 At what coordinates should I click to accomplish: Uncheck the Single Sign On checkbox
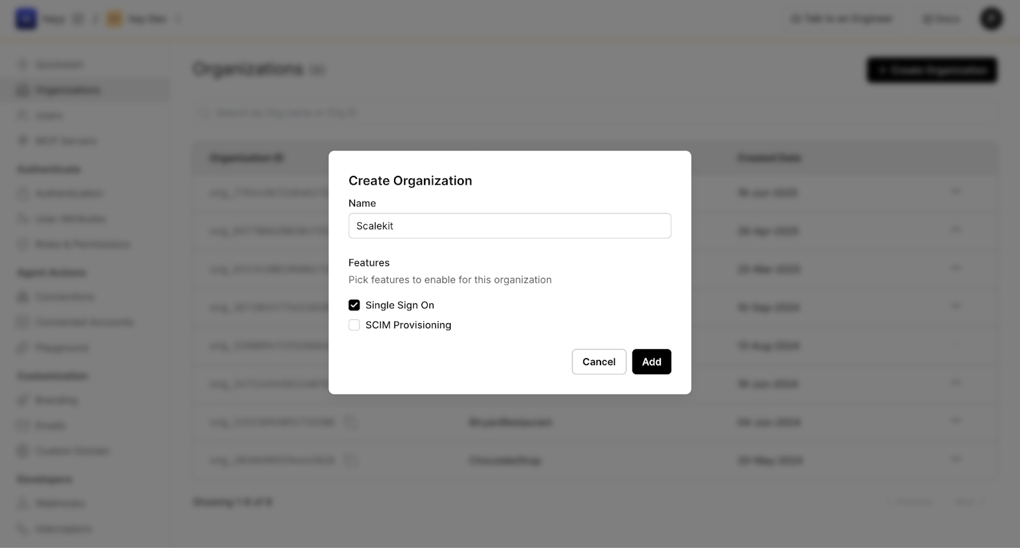[x=354, y=305]
